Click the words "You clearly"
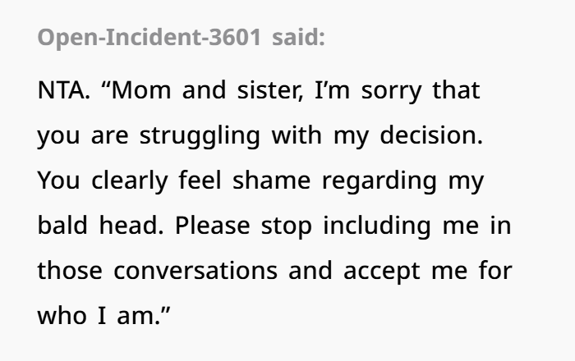 coord(103,180)
